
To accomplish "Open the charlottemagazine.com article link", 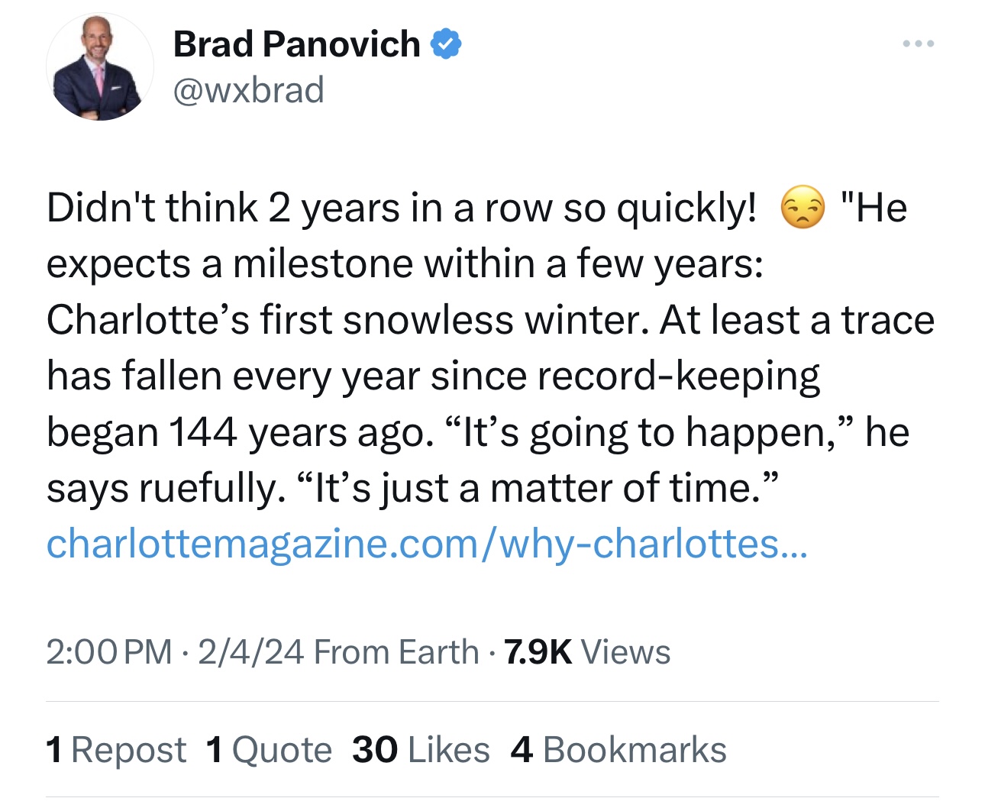I will (426, 544).
